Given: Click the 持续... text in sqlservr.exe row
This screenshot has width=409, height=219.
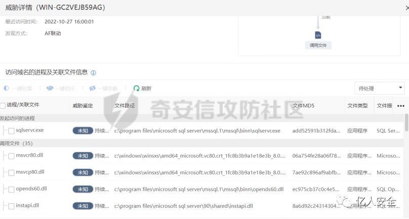Looking at the screenshot, I should (x=102, y=131).
